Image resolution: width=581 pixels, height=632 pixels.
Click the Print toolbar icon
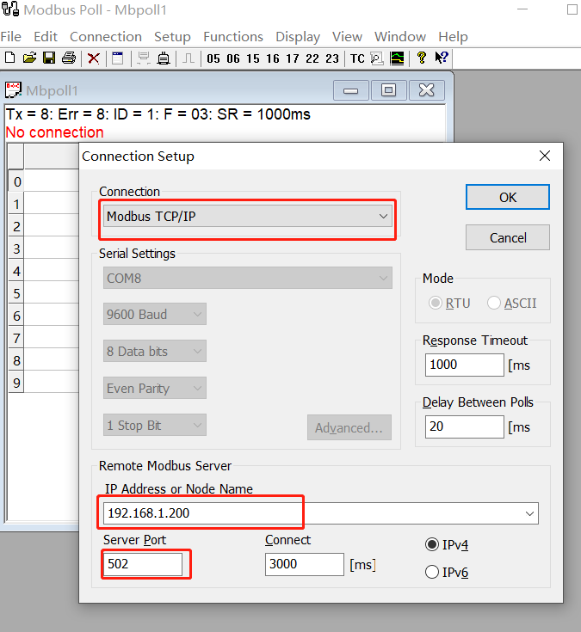pyautogui.click(x=69, y=58)
